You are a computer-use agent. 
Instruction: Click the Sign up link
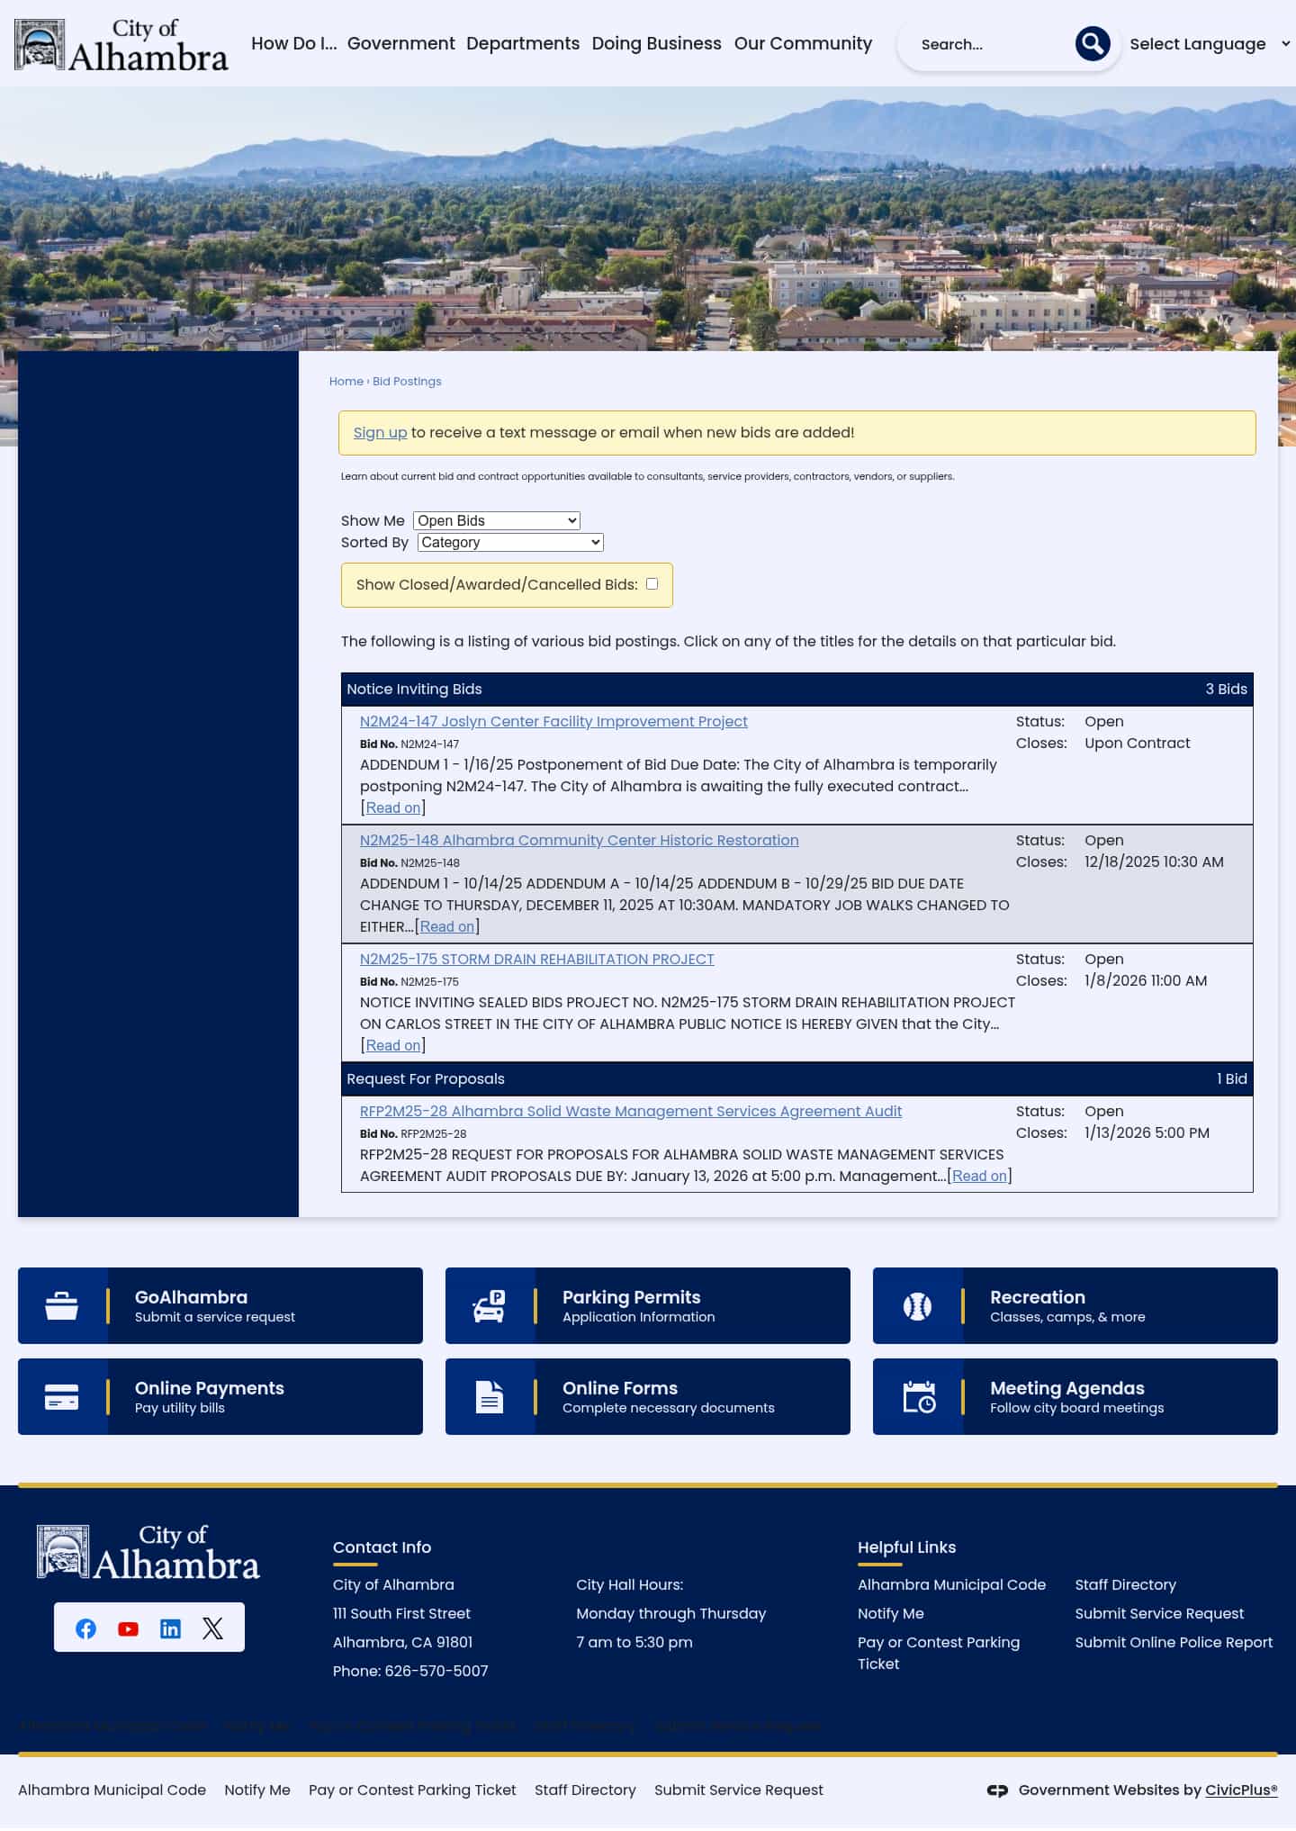point(380,433)
